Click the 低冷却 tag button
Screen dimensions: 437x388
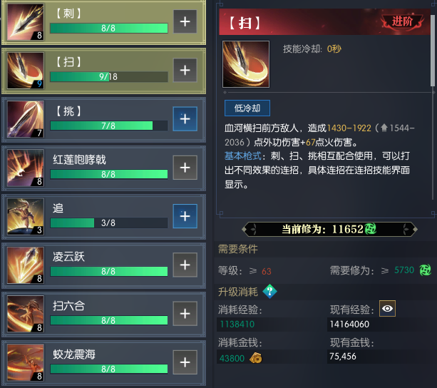pos(247,108)
